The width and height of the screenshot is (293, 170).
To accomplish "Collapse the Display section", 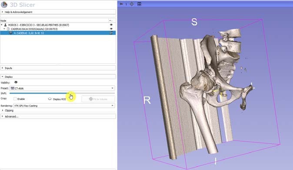I will [x=58, y=77].
